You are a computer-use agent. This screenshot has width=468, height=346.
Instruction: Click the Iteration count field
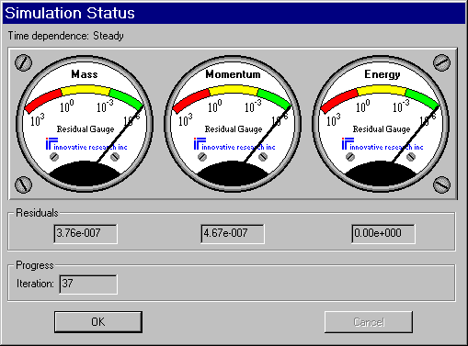click(88, 285)
